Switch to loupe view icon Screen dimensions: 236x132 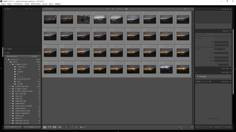50,127
